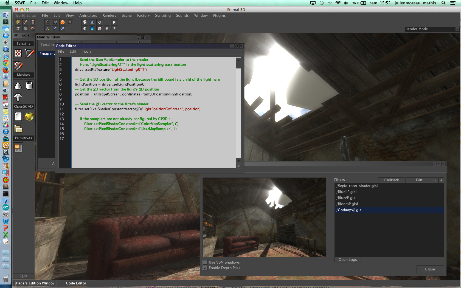461x288 pixels.
Task: Add a sphere with the blue sphere icon
Action: (x=92, y=28)
